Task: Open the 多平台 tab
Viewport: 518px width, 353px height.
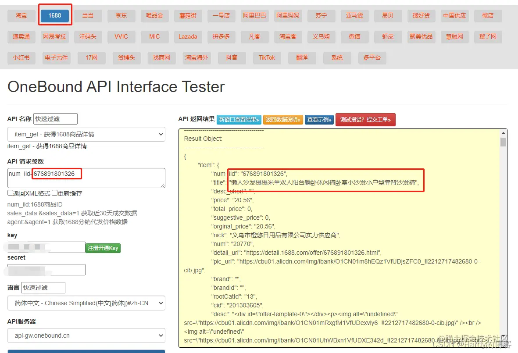Action: (x=372, y=58)
